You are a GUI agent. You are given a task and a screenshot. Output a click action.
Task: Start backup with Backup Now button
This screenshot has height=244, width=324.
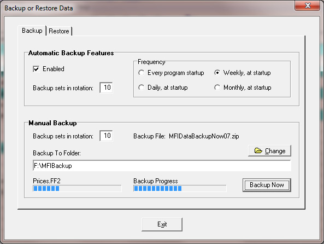click(267, 185)
